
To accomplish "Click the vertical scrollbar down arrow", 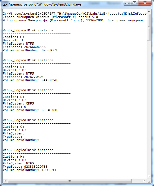I will (x=149, y=176).
